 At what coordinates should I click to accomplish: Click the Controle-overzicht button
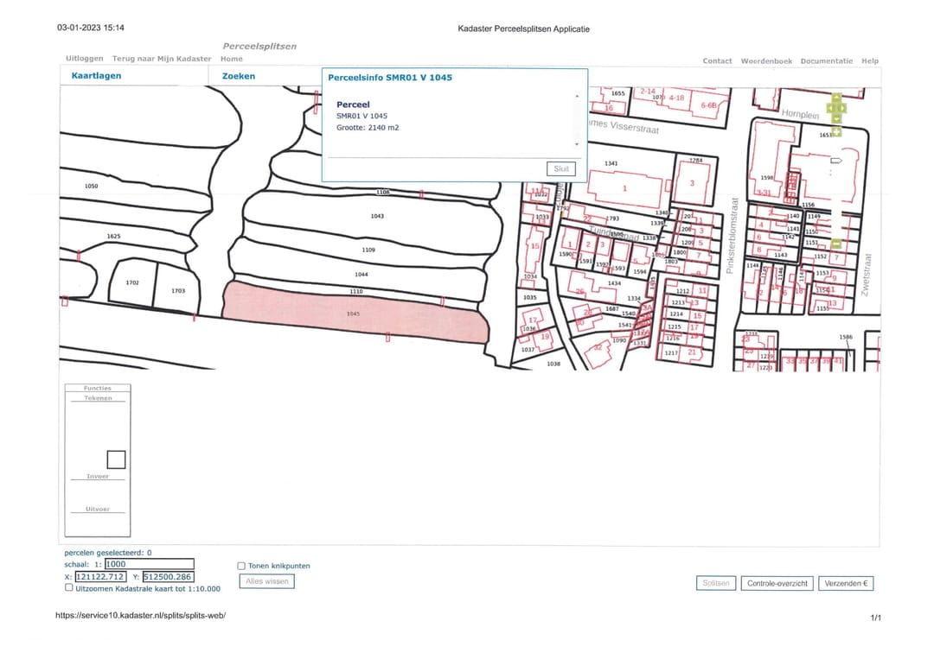pos(777,584)
